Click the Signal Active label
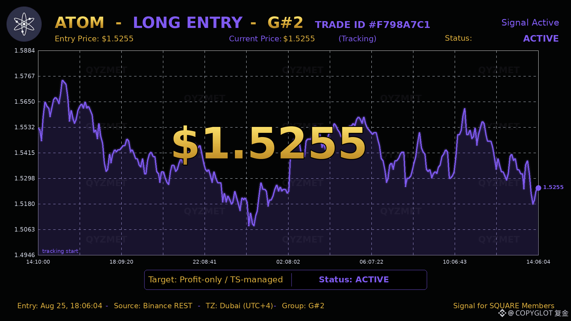Screen dimensions: 571x321 point(530,23)
